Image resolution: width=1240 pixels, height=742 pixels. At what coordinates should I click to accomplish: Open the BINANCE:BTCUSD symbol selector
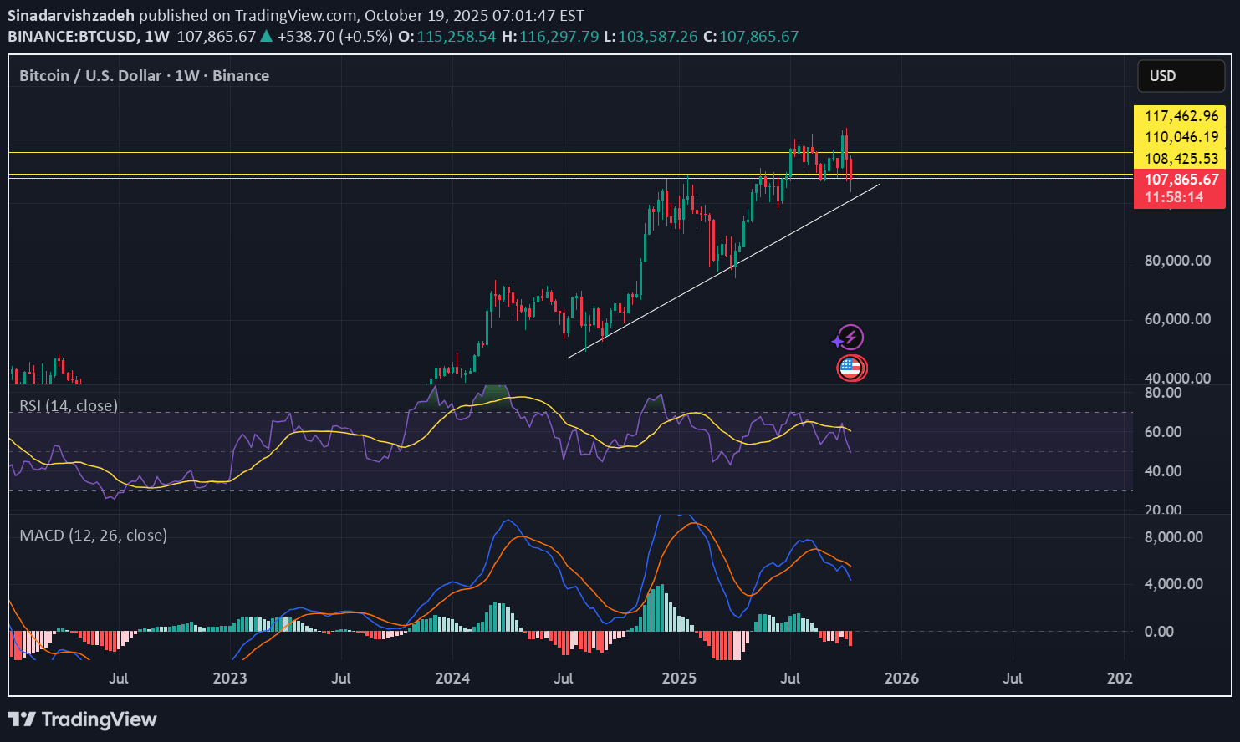click(x=74, y=37)
